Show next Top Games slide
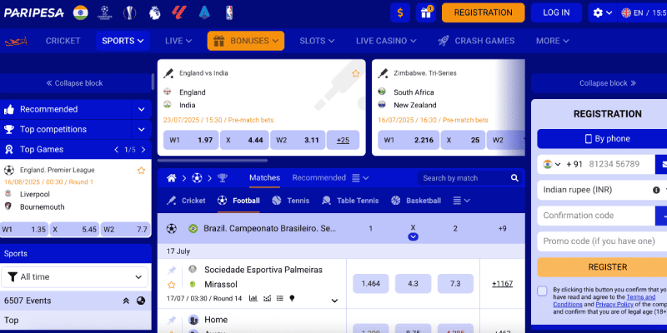The height and width of the screenshot is (333, 667). (143, 150)
